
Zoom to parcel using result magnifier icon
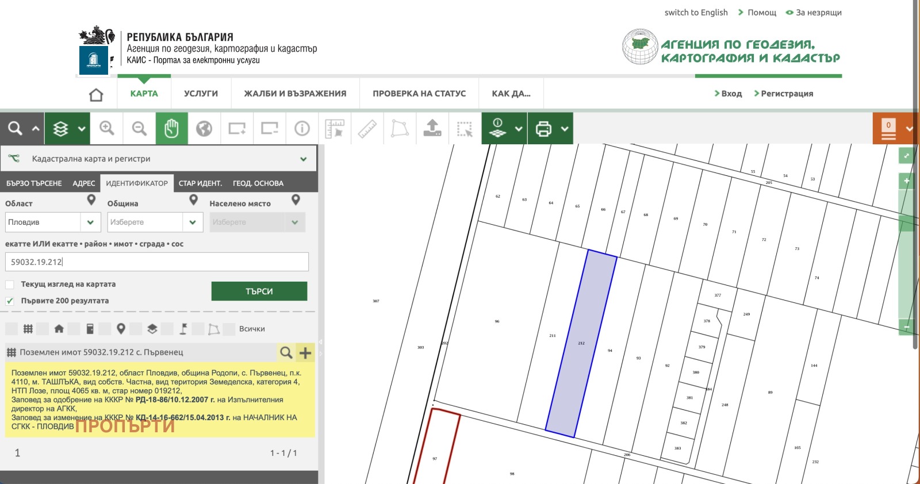[286, 352]
